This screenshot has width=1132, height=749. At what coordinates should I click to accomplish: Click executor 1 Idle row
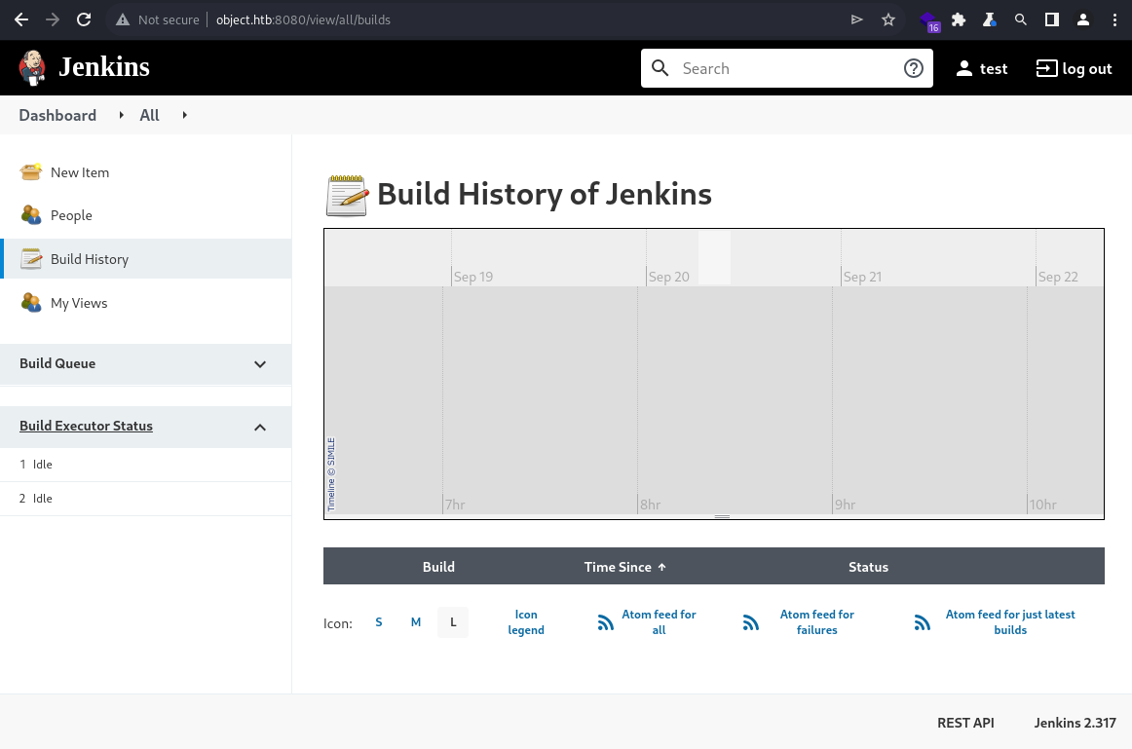(146, 465)
